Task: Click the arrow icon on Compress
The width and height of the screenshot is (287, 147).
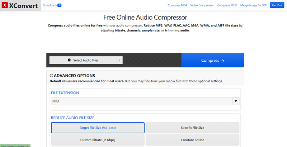Action: click(x=222, y=61)
